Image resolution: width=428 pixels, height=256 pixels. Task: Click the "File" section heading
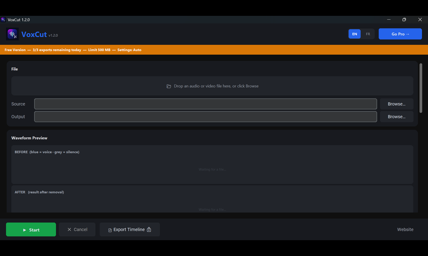[14, 69]
